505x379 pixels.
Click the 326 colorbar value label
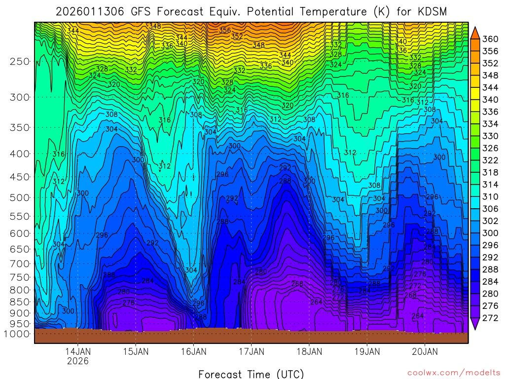(x=490, y=148)
